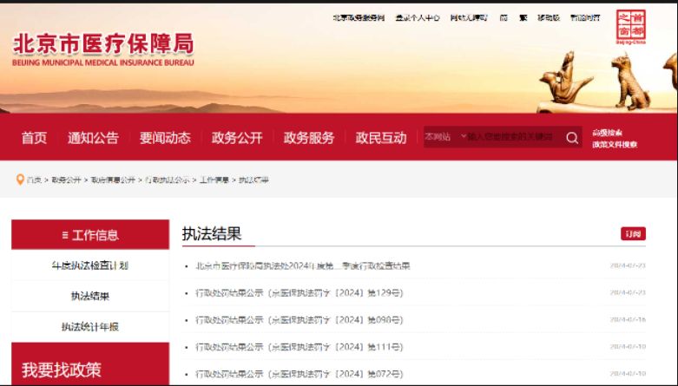Click the 首都之窗 red seal logo

click(630, 26)
